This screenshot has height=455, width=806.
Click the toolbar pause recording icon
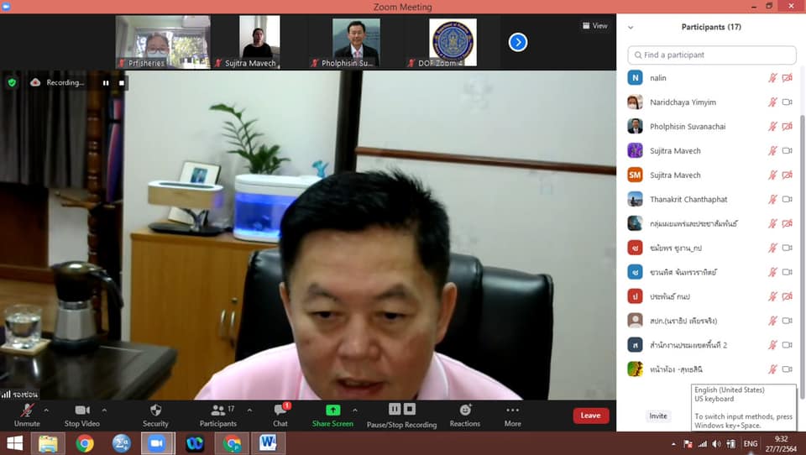(x=395, y=409)
